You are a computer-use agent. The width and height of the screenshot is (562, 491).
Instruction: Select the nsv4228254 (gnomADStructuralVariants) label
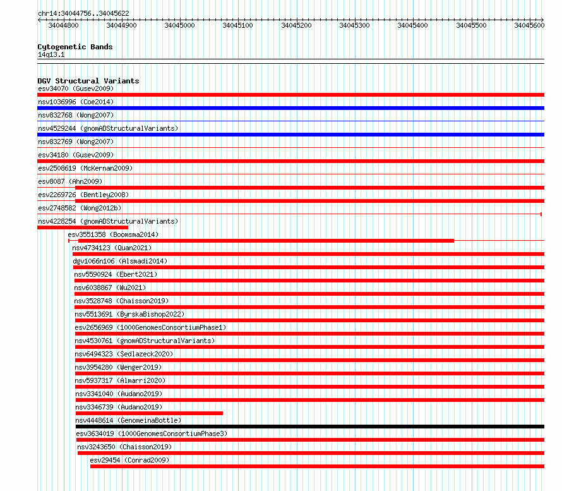point(108,221)
